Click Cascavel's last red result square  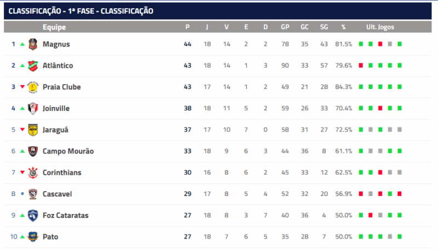(x=400, y=194)
